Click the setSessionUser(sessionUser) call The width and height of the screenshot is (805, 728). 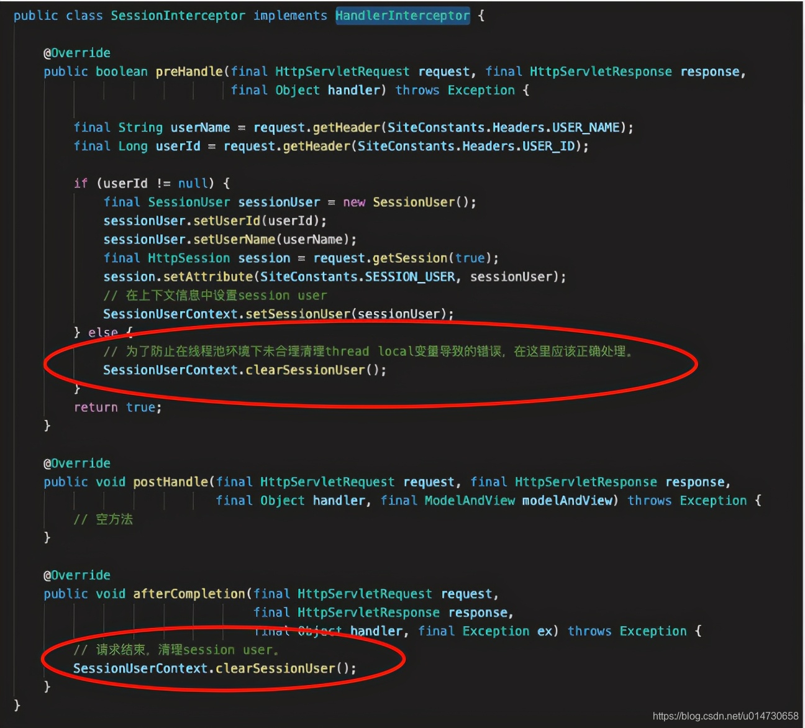347,314
